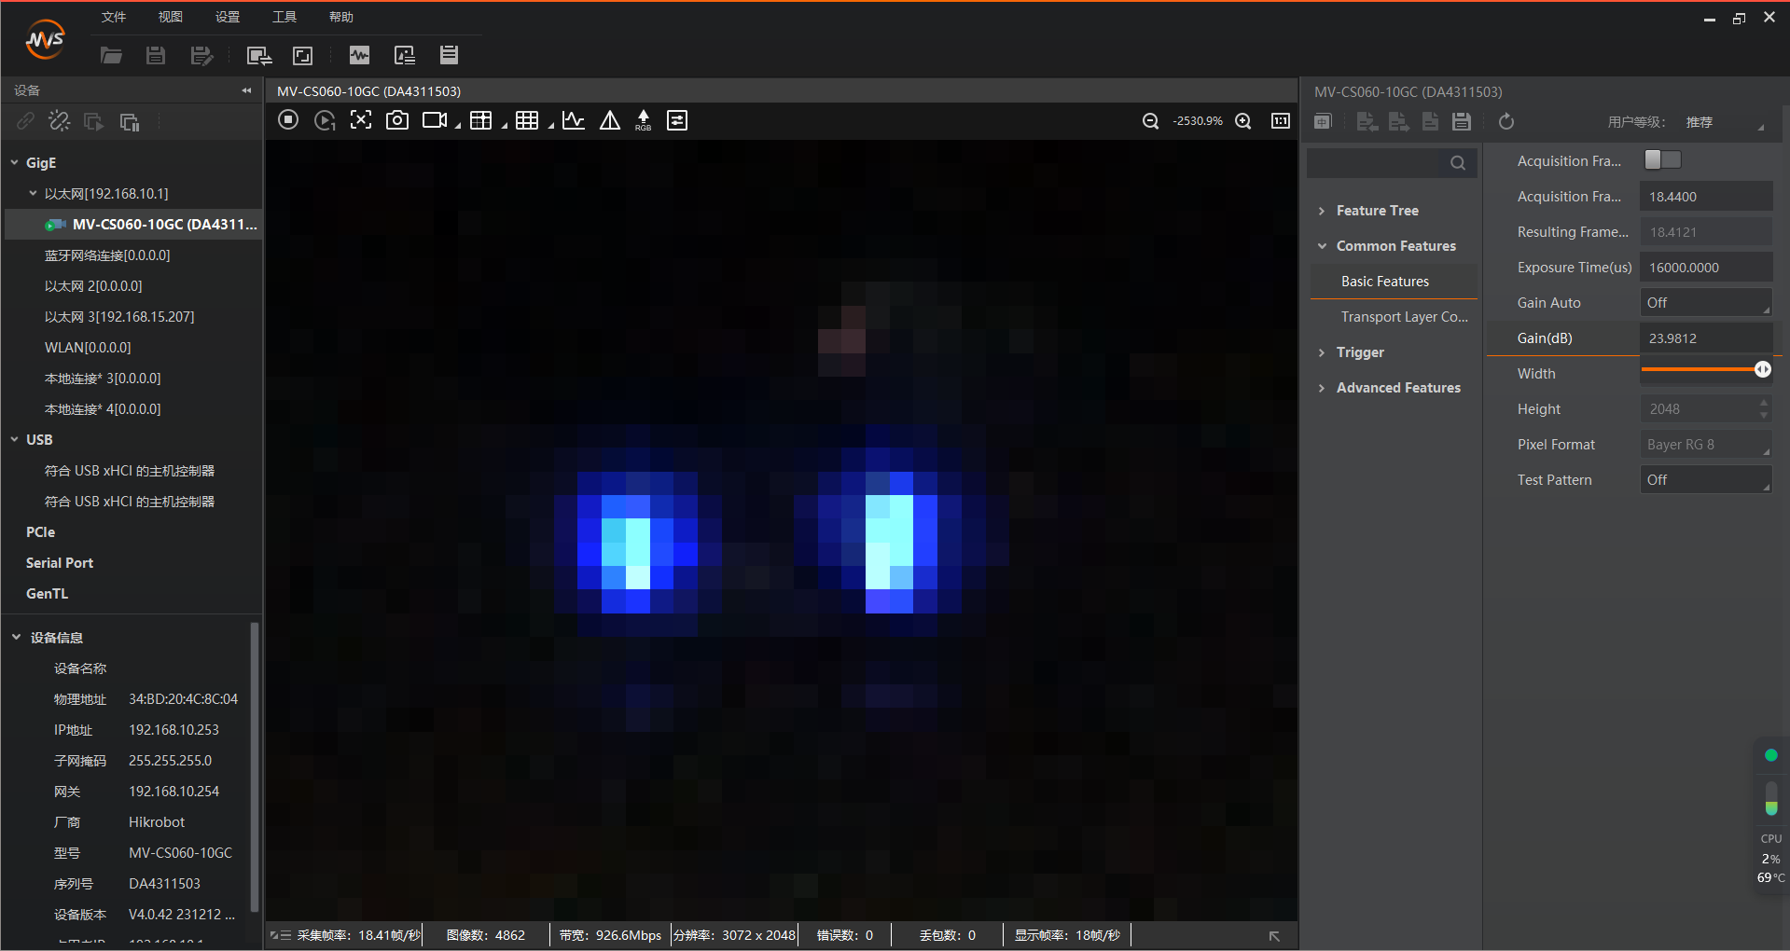The width and height of the screenshot is (1790, 951).
Task: Open the Gain Auto dropdown
Action: [x=1706, y=303]
